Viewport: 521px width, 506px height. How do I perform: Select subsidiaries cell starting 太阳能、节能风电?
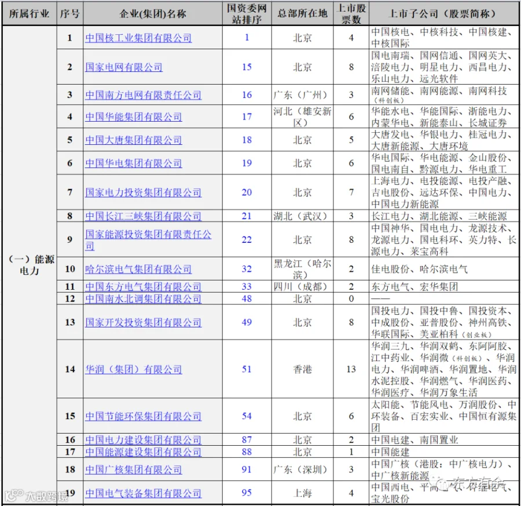(444, 416)
